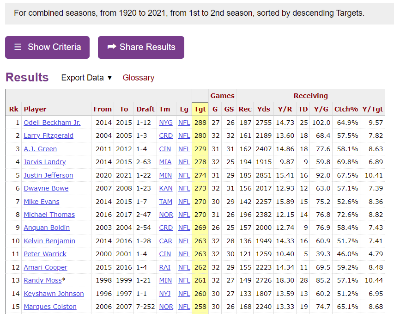Sort by the TD column header

pyautogui.click(x=303, y=109)
